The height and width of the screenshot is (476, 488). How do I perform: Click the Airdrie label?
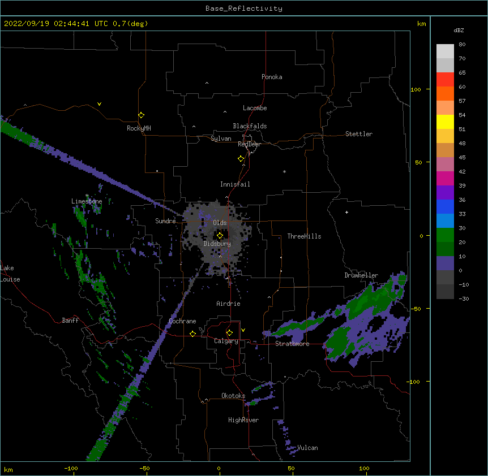pyautogui.click(x=228, y=304)
